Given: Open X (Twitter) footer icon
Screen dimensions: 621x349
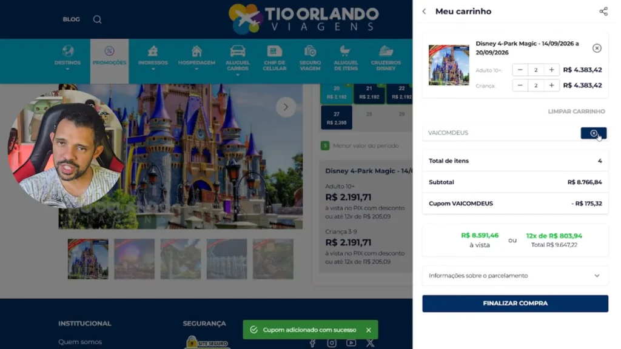Looking at the screenshot, I should click(x=370, y=343).
